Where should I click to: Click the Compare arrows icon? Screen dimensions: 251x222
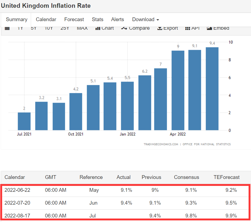pyautogui.click(x=124, y=28)
